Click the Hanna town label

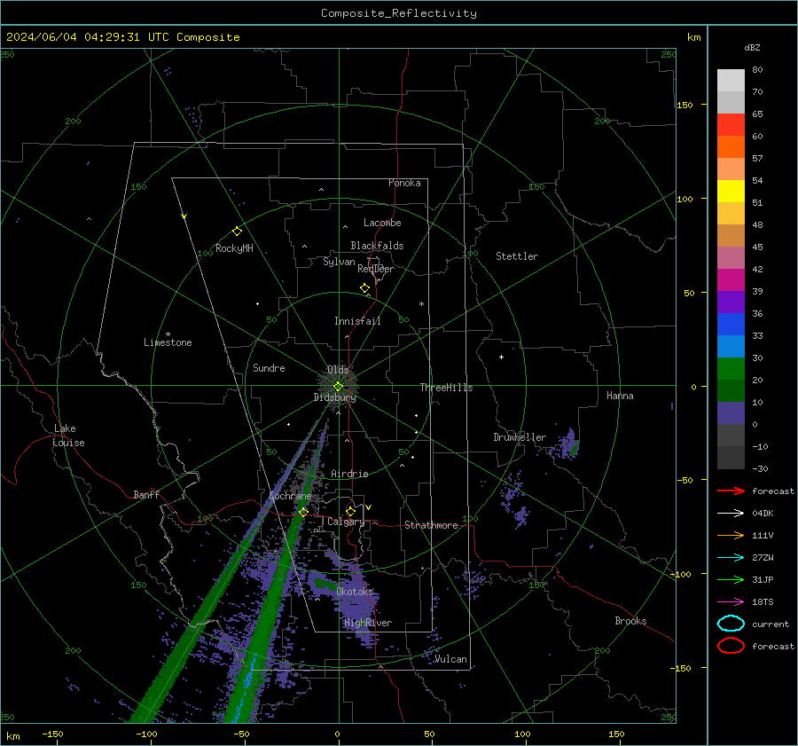(620, 396)
